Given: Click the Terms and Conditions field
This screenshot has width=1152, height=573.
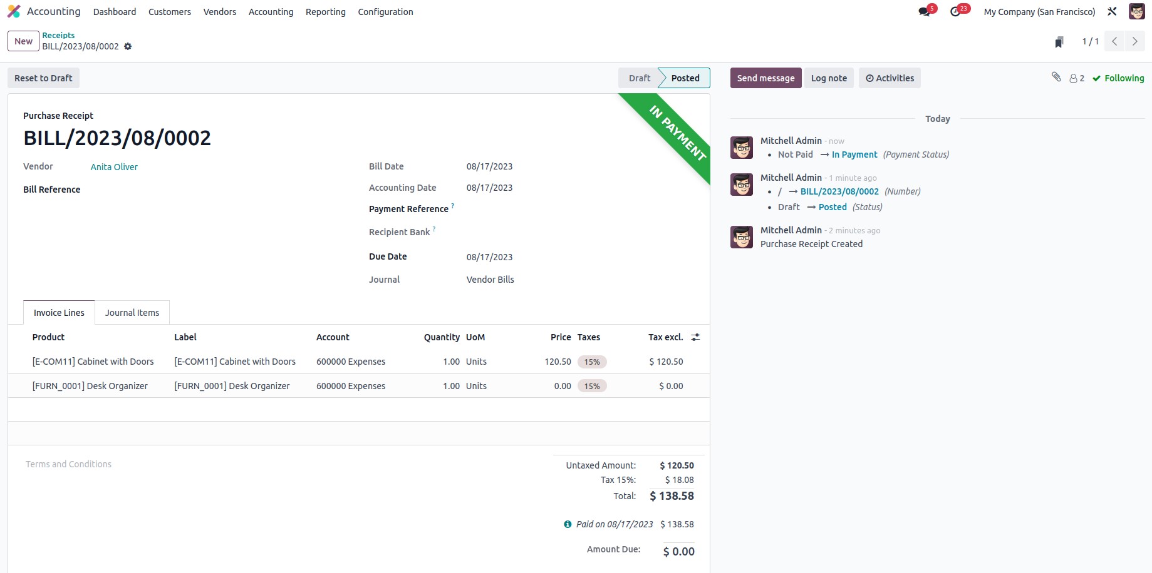Looking at the screenshot, I should pyautogui.click(x=68, y=464).
